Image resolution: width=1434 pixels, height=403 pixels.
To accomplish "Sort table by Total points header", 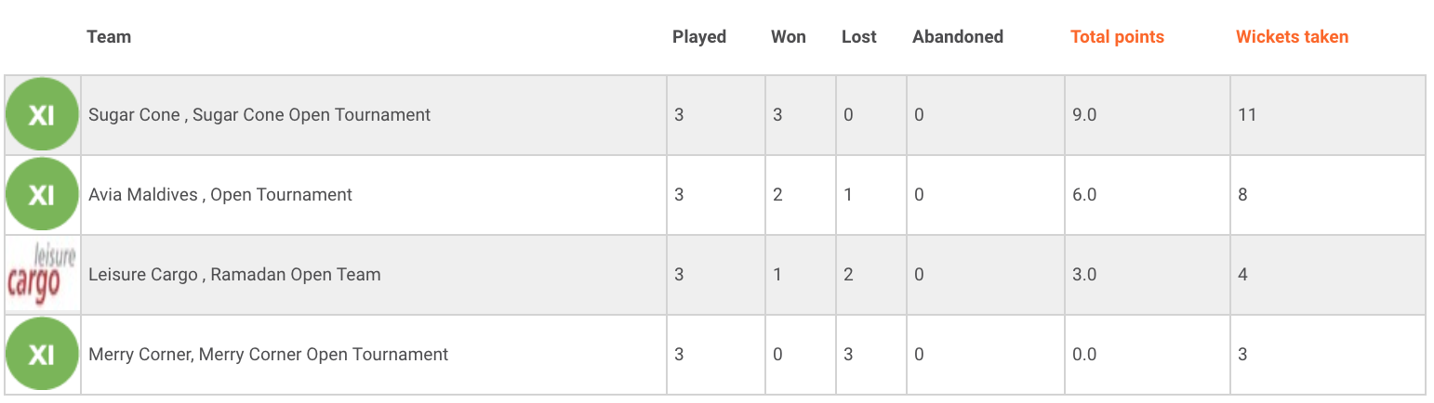I will pyautogui.click(x=1117, y=37).
